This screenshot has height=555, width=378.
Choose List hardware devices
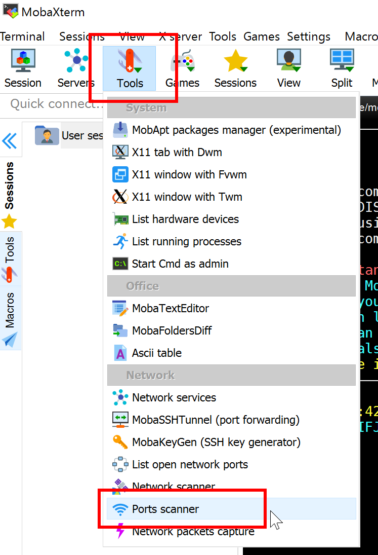coord(231,219)
